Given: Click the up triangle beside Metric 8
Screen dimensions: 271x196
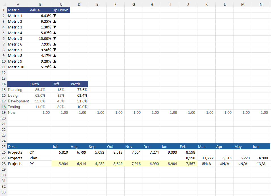Looking at the screenshot, I should coord(54,55).
